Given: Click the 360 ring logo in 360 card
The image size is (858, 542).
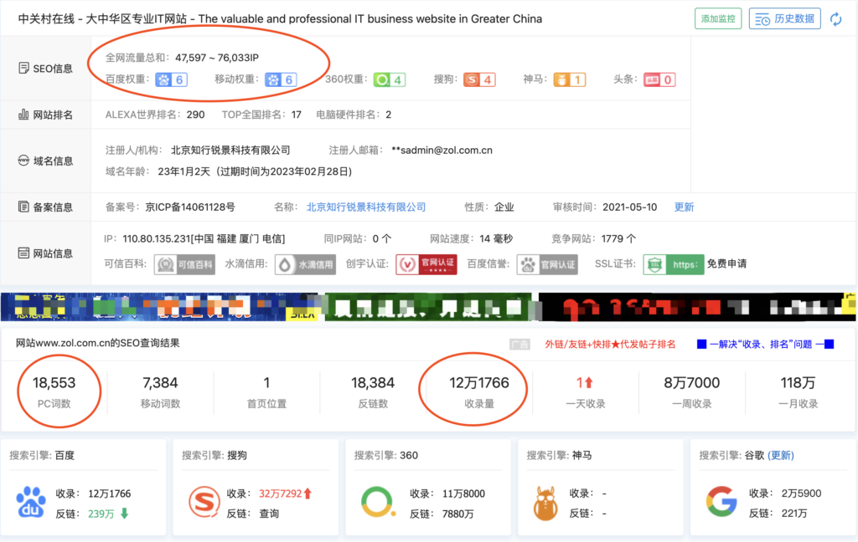Looking at the screenshot, I should click(x=378, y=502).
